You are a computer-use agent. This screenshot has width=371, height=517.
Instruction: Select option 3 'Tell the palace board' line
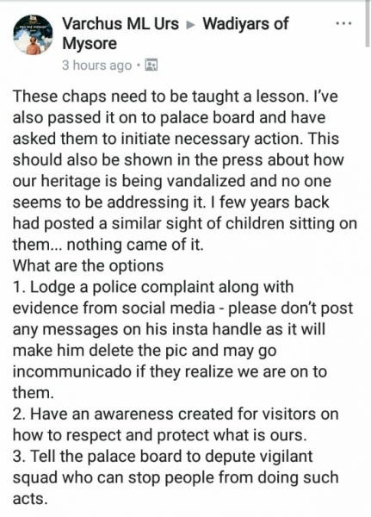pyautogui.click(x=163, y=457)
